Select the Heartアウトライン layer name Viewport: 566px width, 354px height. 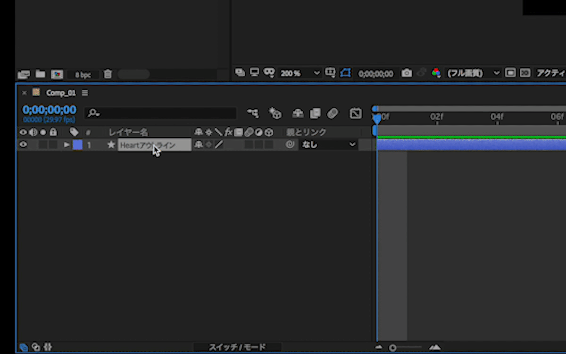click(154, 145)
